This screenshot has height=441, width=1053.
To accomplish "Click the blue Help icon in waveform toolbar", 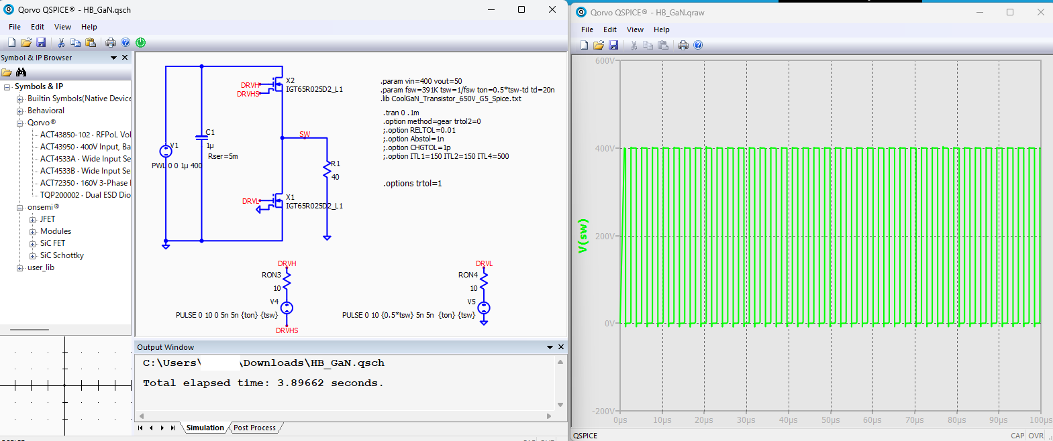I will click(698, 45).
